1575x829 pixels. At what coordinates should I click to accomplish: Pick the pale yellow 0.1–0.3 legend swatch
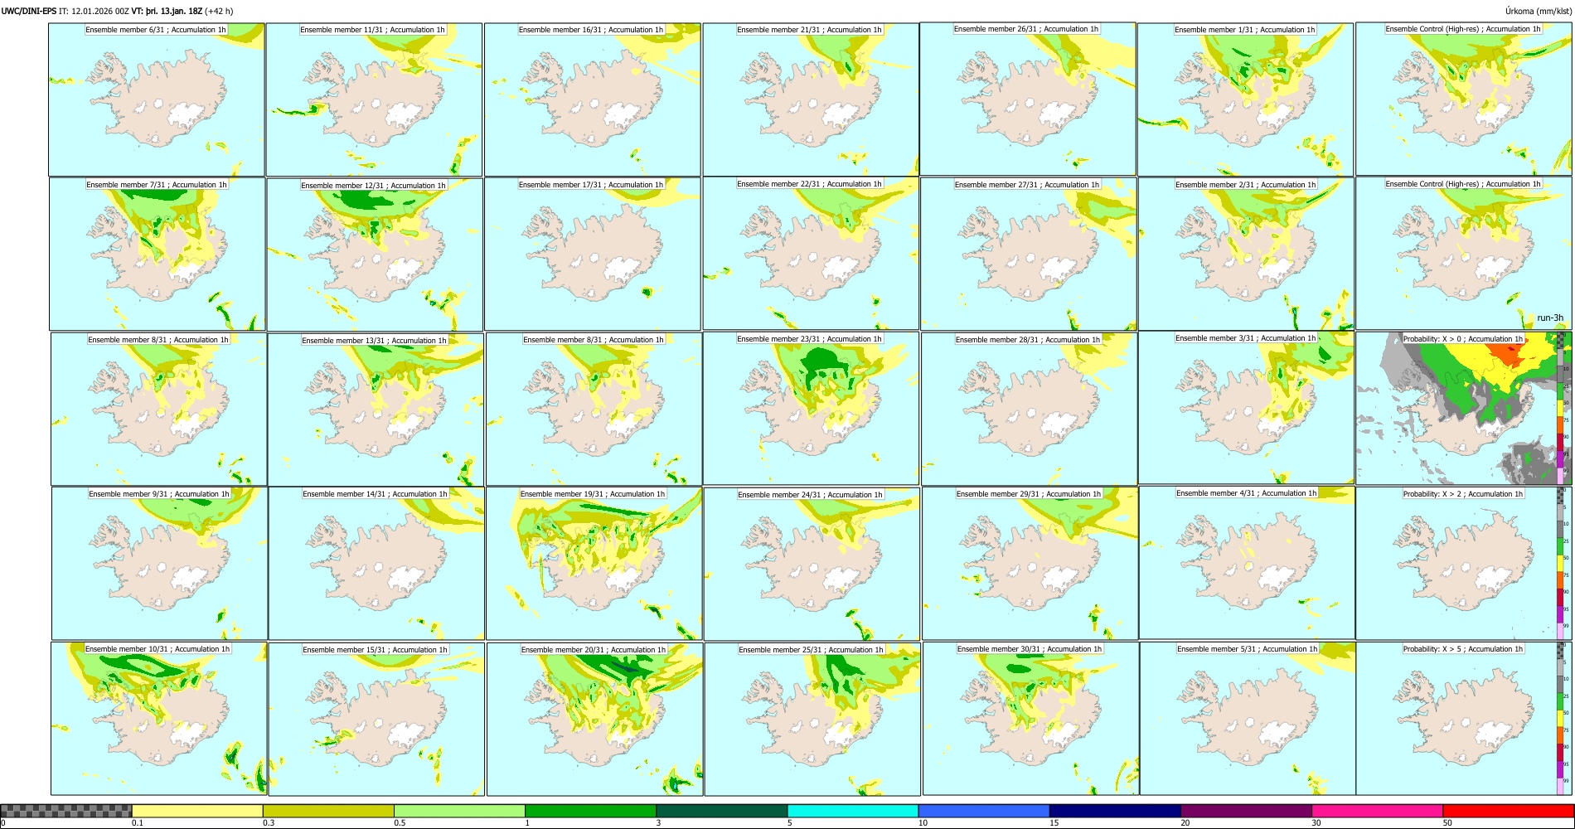pyautogui.click(x=197, y=811)
